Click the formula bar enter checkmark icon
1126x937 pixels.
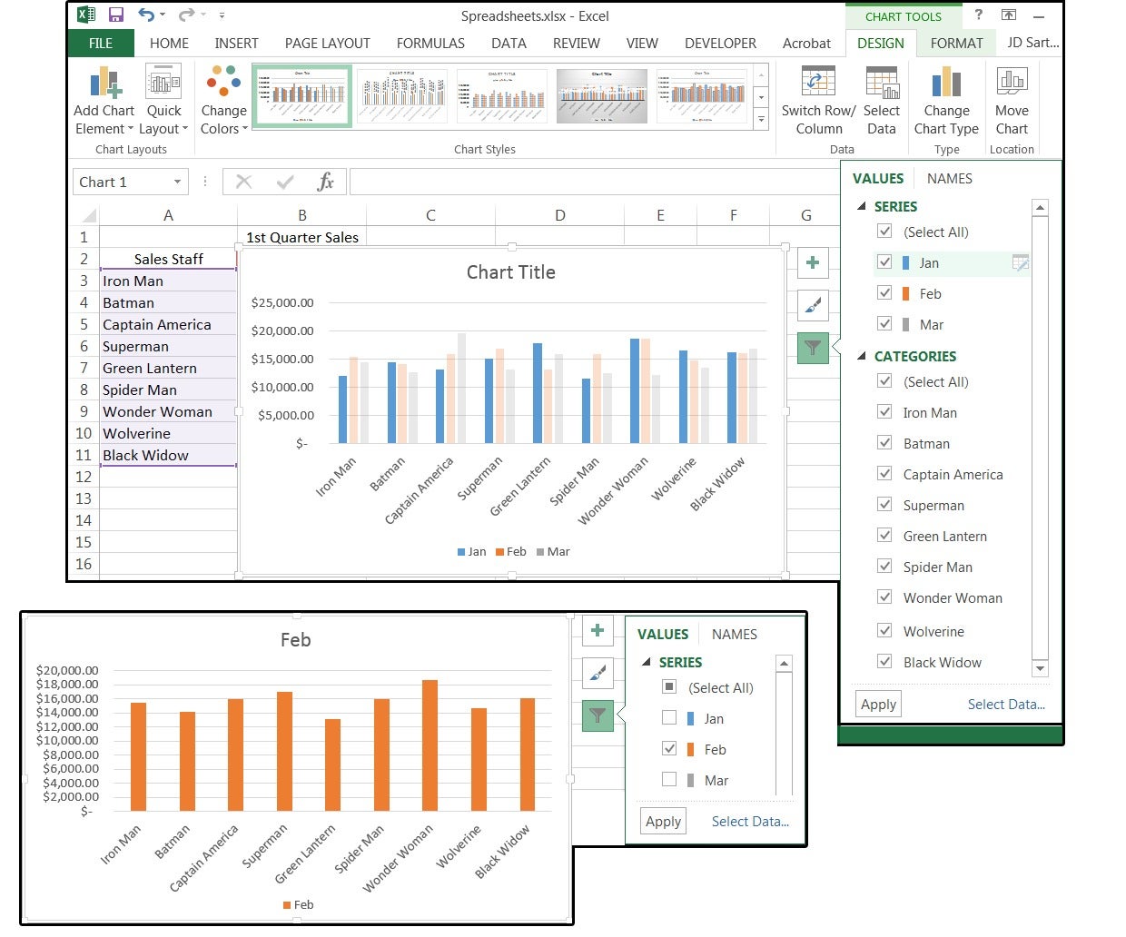pos(285,182)
